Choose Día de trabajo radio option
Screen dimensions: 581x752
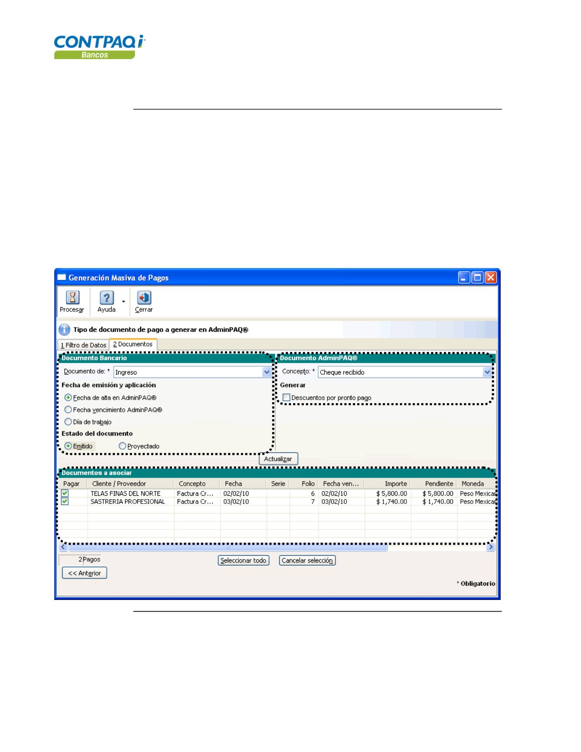68,422
